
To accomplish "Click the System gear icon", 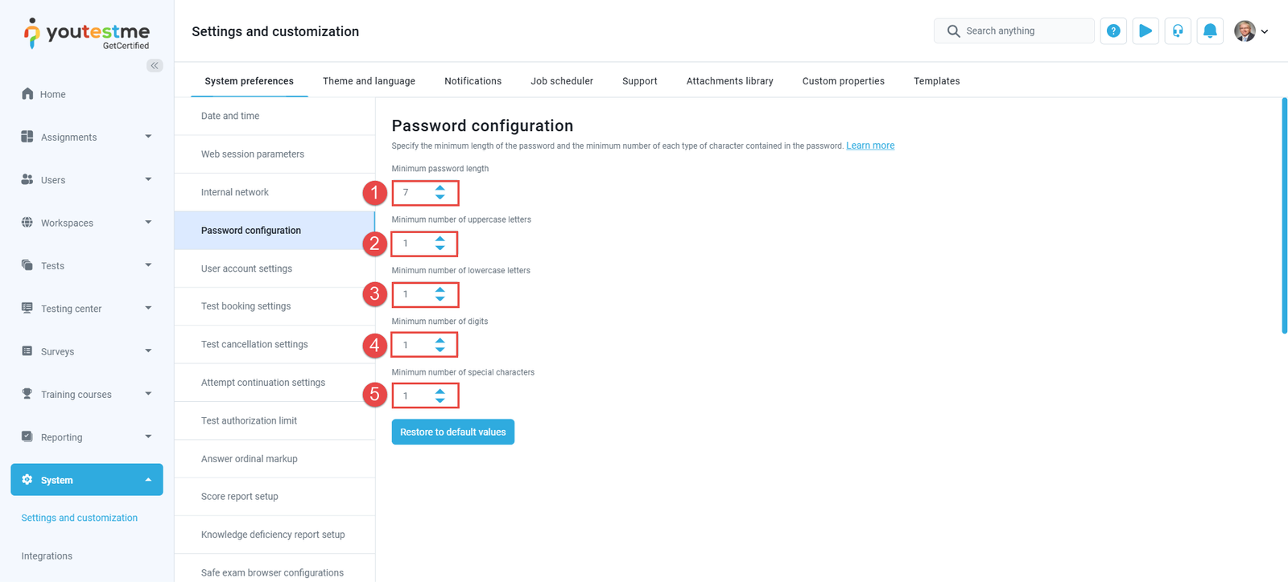I will point(27,480).
